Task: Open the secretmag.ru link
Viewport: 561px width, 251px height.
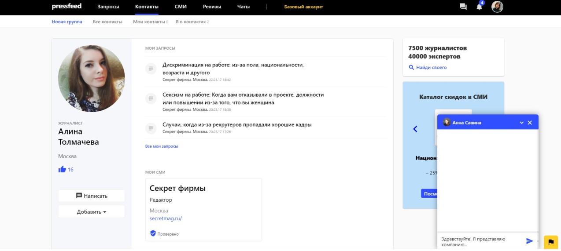Action: (166, 218)
